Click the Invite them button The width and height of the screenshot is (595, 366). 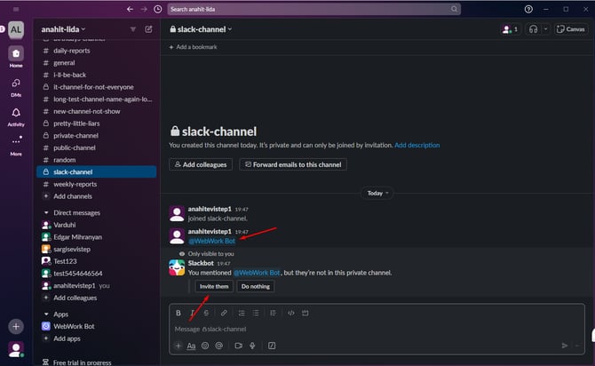[214, 286]
